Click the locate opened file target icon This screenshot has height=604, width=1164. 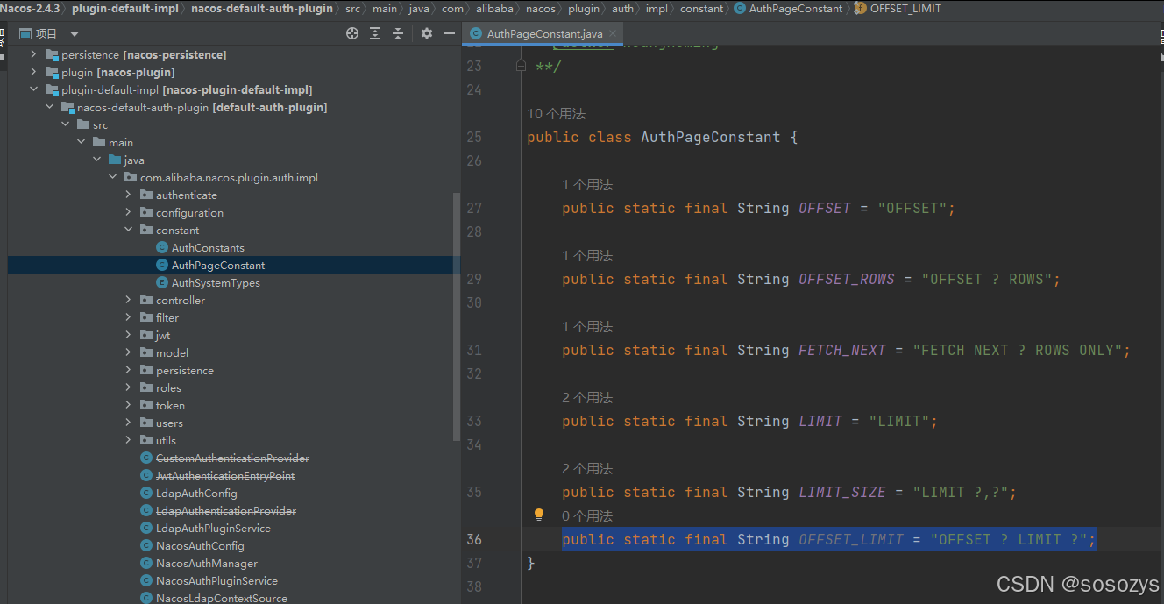pyautogui.click(x=352, y=33)
